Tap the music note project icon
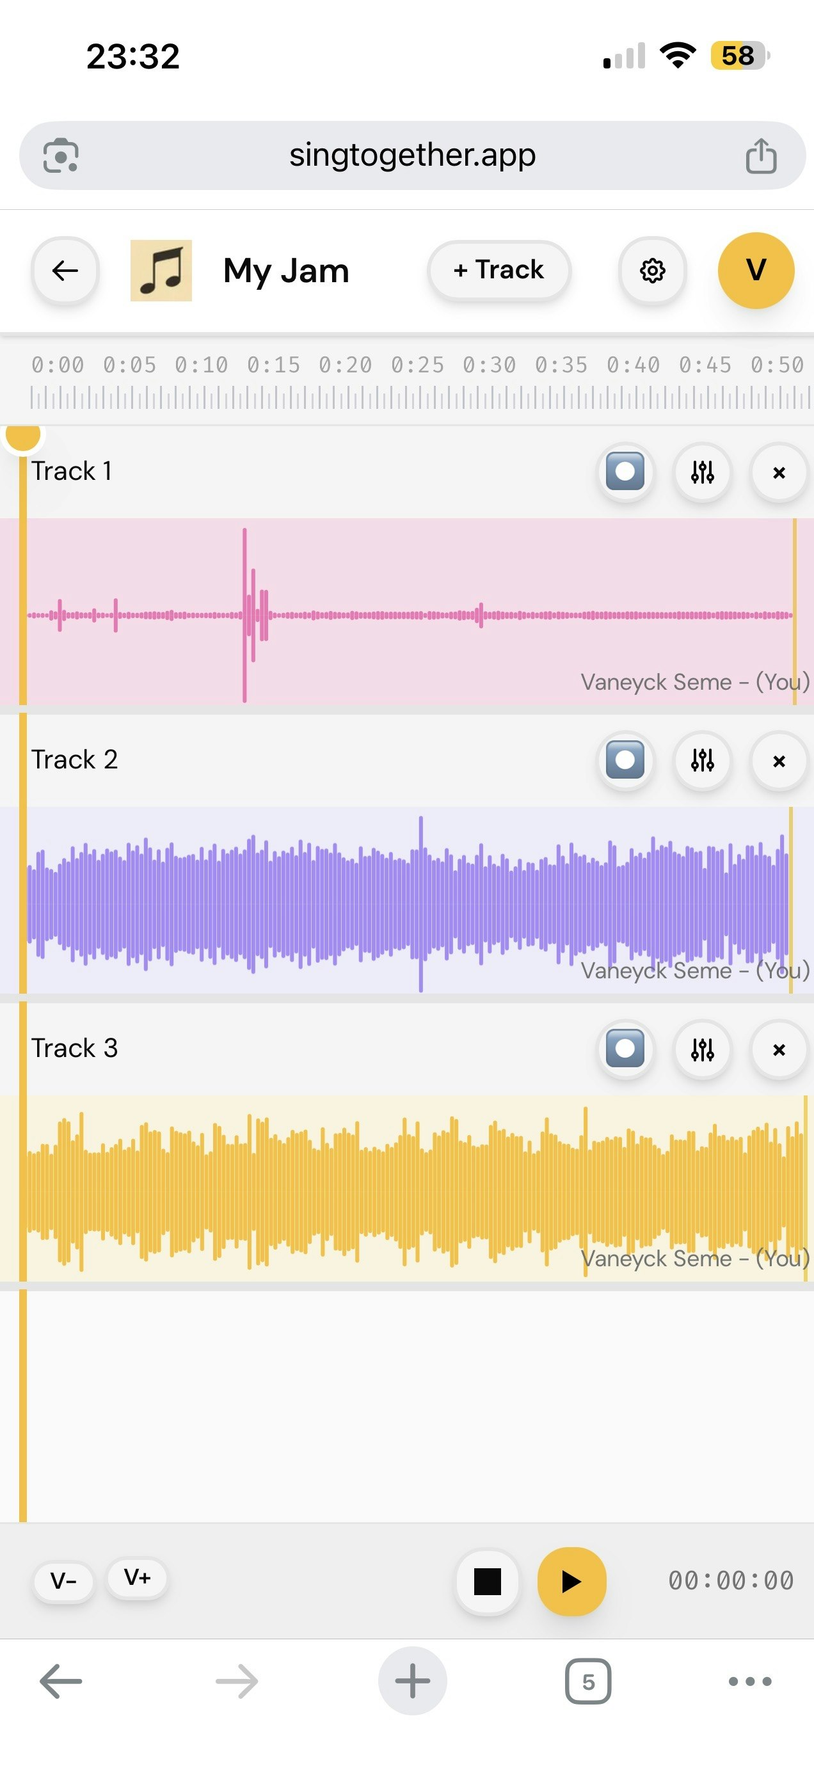 pos(161,271)
